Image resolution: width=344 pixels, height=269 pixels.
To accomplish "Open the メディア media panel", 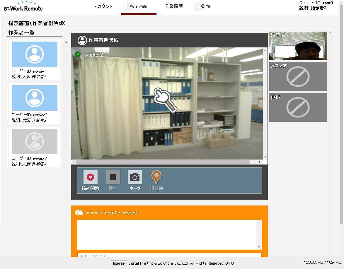I will point(298,77).
